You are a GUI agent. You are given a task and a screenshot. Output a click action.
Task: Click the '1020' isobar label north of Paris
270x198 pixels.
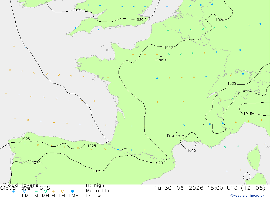168,48
